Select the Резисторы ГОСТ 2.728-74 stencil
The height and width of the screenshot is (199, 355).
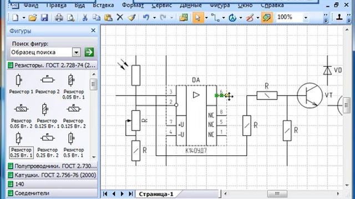coord(53,65)
